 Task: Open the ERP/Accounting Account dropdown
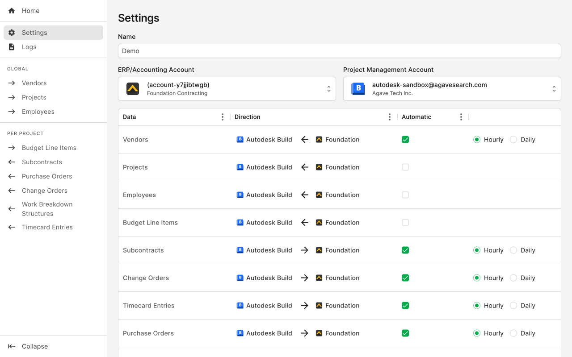(x=227, y=89)
